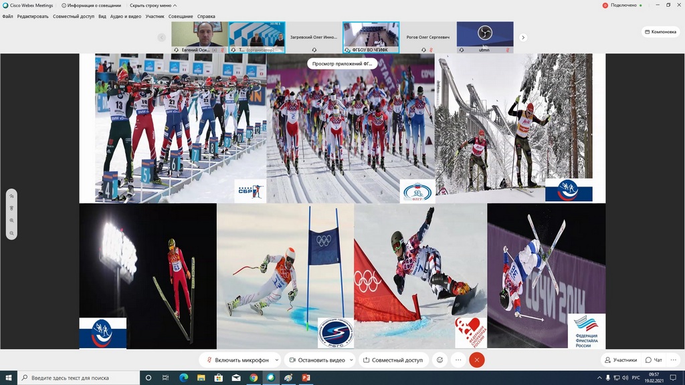Expand video options arrow
Image resolution: width=685 pixels, height=385 pixels.
tap(351, 360)
